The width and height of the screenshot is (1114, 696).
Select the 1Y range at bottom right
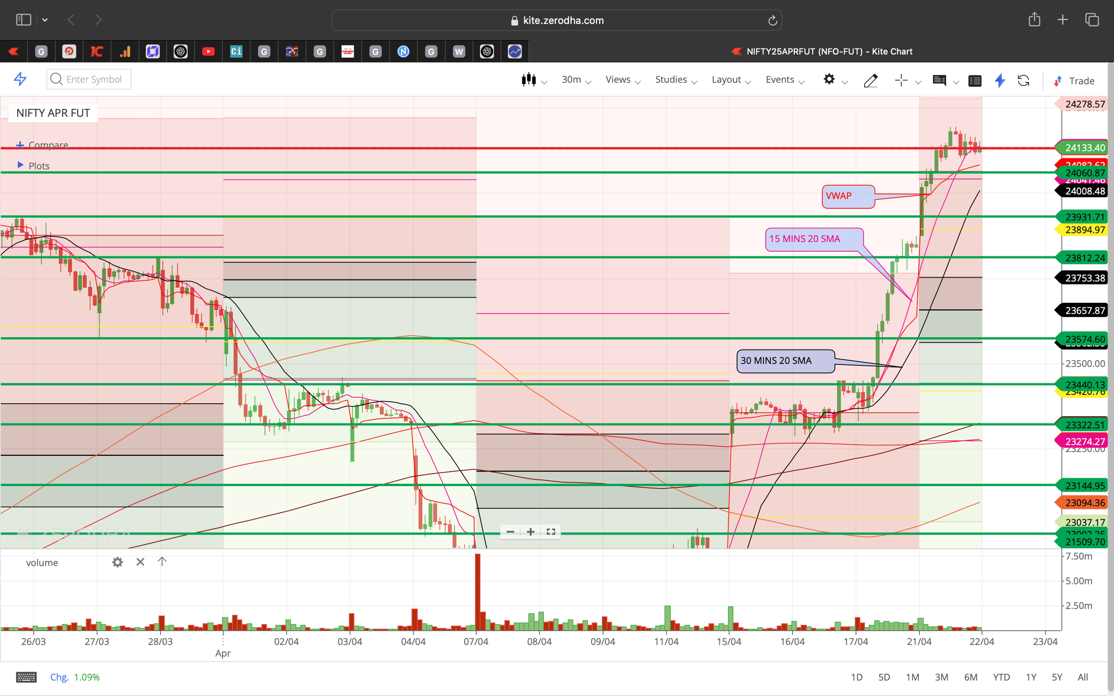click(x=1031, y=677)
